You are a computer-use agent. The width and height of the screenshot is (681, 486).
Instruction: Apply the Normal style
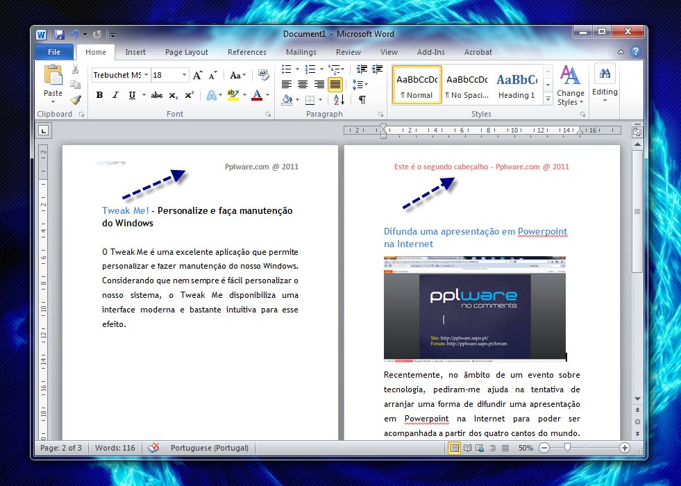[417, 85]
